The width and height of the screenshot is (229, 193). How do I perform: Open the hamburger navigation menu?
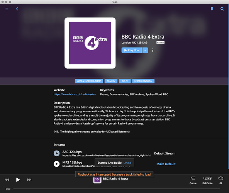coord(7,9)
